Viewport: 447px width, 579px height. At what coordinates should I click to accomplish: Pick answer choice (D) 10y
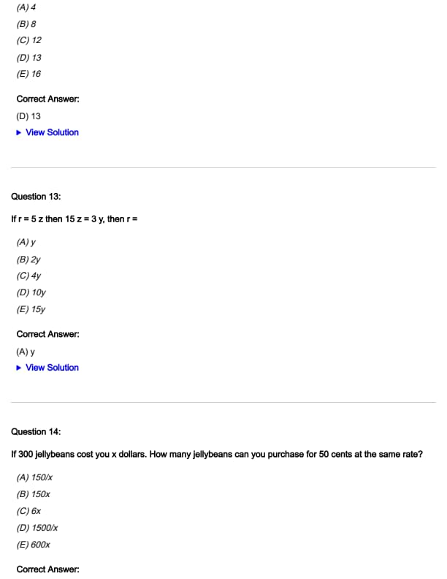(31, 292)
